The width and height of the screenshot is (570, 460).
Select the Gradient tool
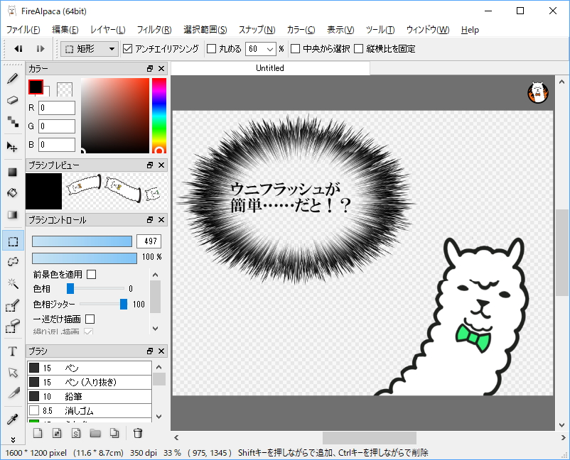[x=13, y=214]
